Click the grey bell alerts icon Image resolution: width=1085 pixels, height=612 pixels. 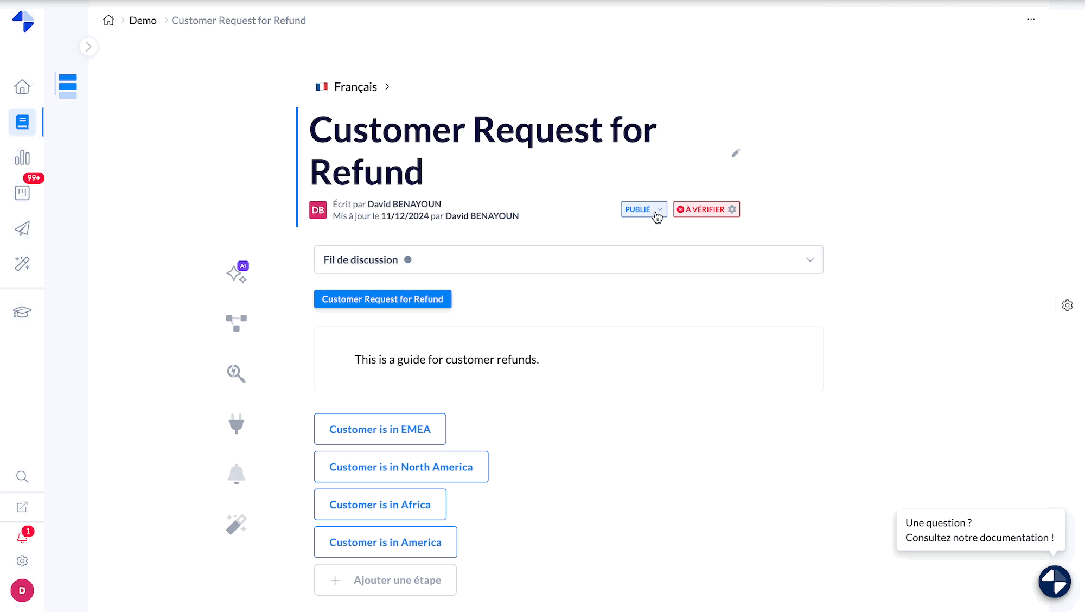point(237,474)
